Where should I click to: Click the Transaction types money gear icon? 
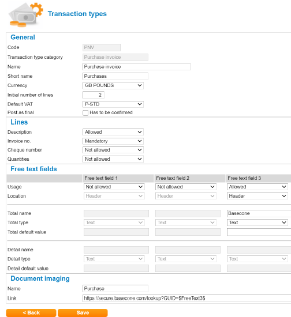25,15
